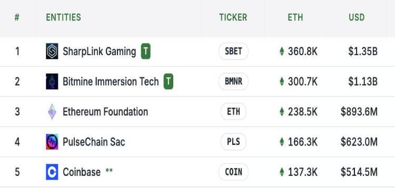Image resolution: width=395 pixels, height=189 pixels.
Task: Click the Coinbase blue logo icon
Action: click(52, 172)
